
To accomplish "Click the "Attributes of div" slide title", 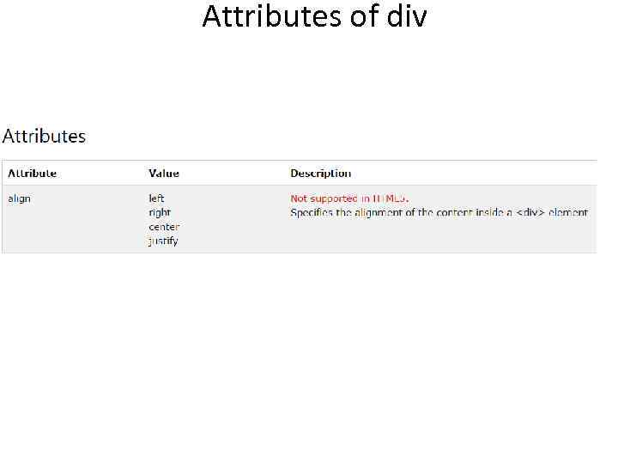I will pos(314,16).
